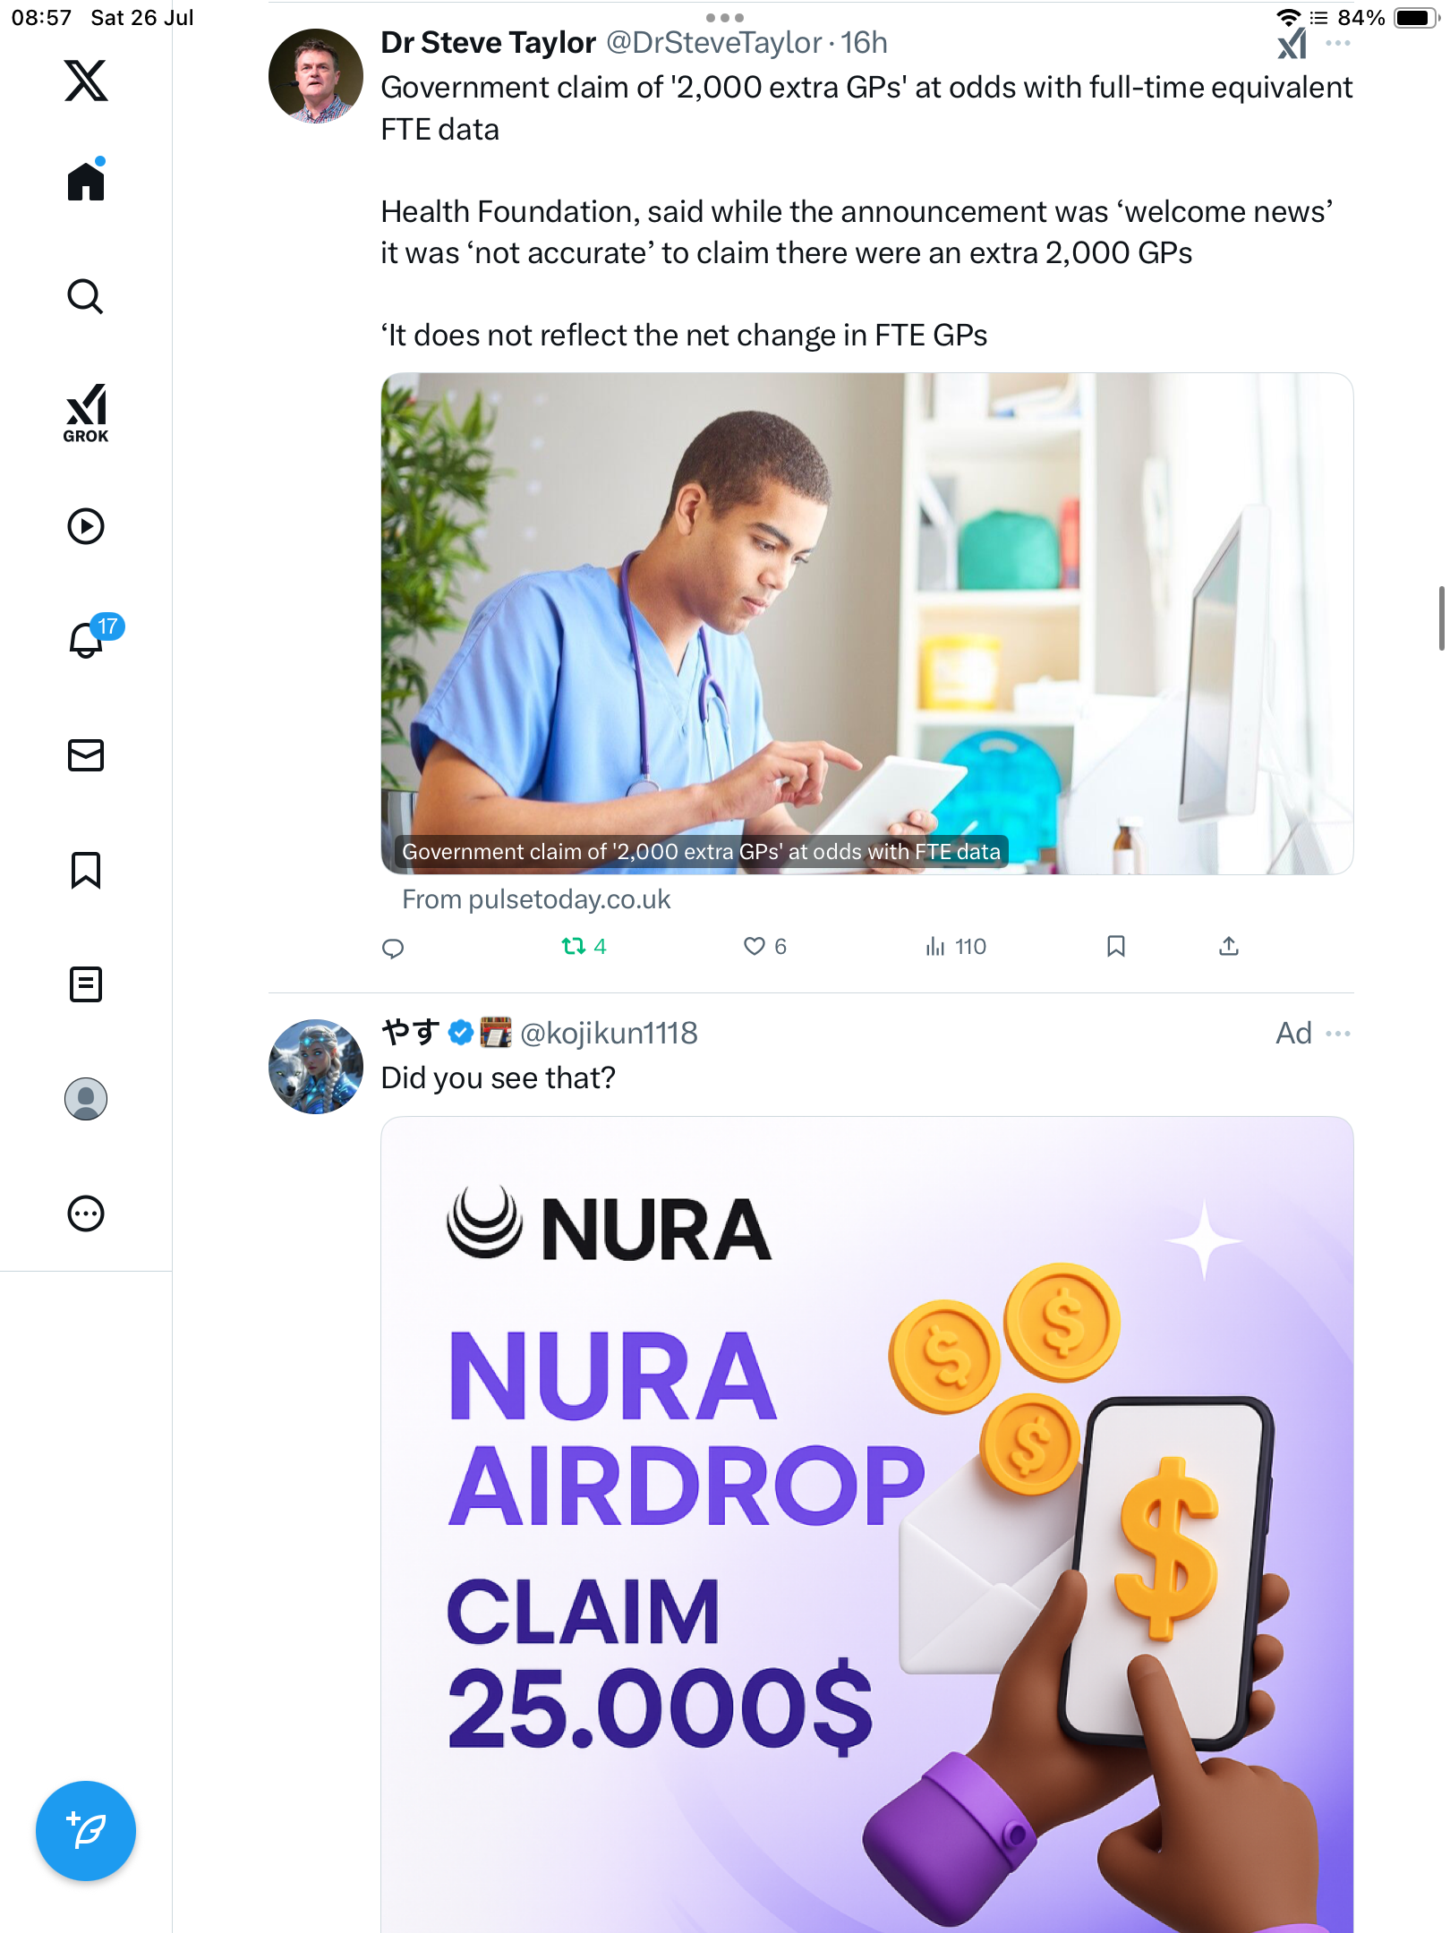Go to the Home feed icon
The image size is (1450, 1933).
click(x=86, y=181)
